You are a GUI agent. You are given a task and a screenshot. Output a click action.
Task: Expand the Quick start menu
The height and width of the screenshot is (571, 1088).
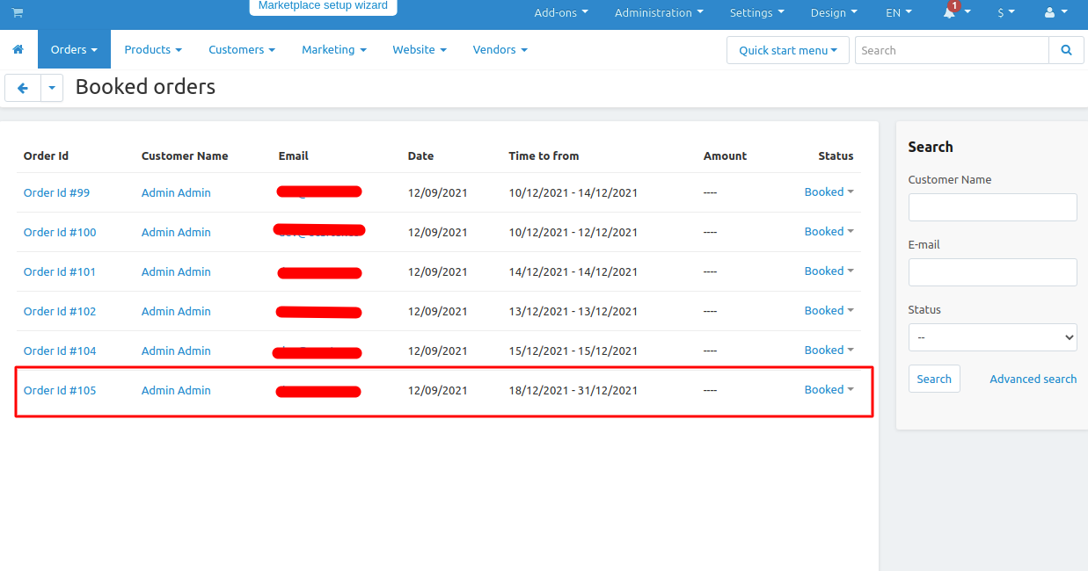tap(788, 50)
